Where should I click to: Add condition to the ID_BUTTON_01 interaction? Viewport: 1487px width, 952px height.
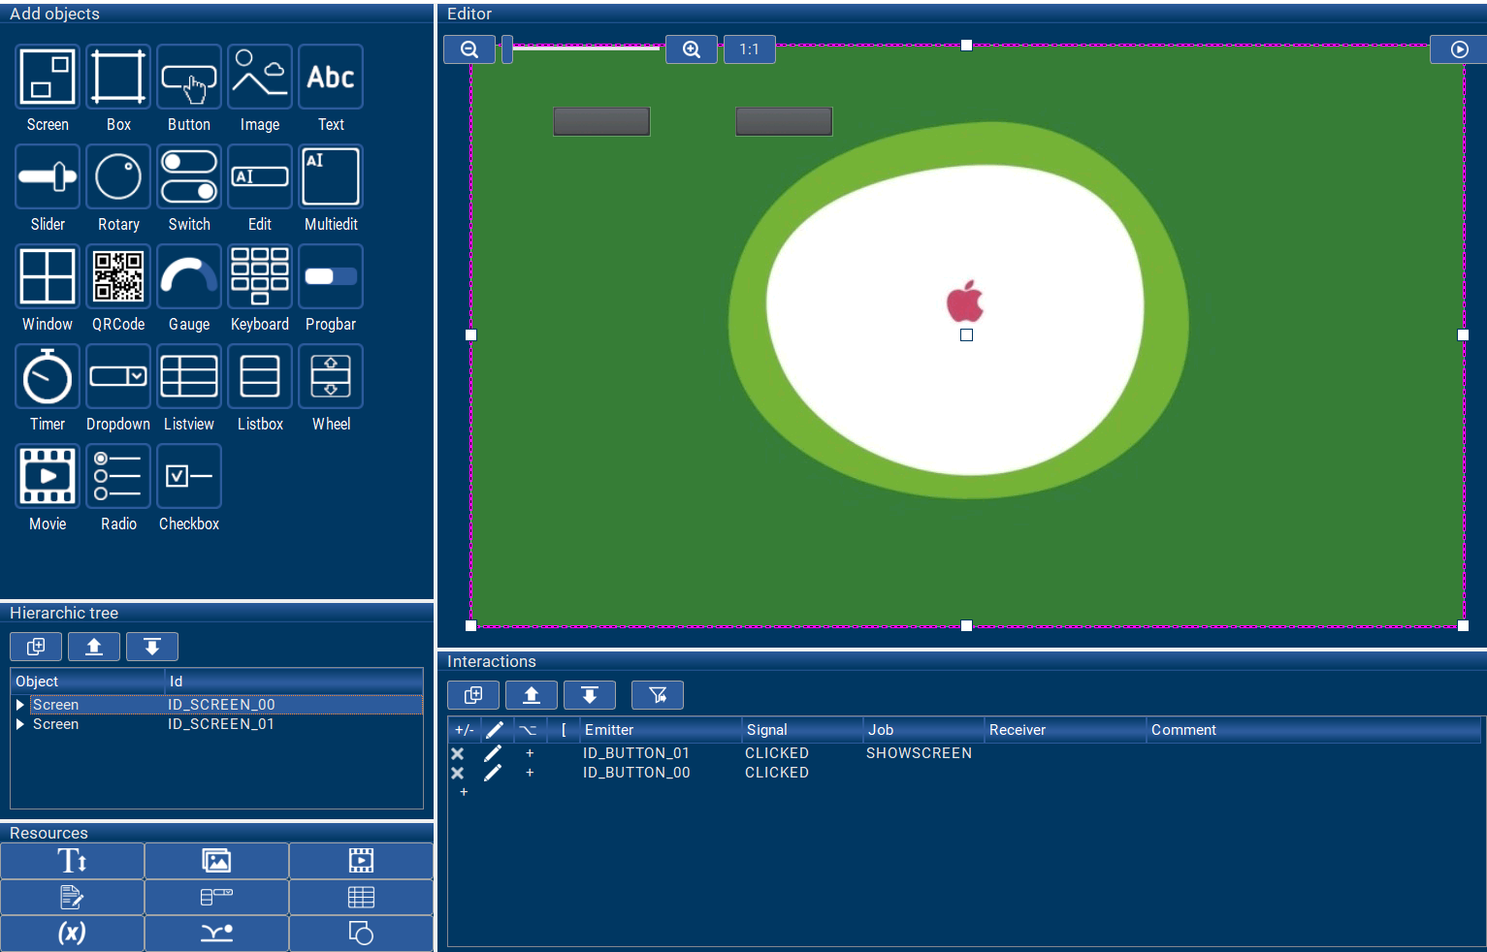530,753
